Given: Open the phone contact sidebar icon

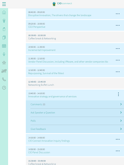Looking at the screenshot, I should click(x=4, y=79).
